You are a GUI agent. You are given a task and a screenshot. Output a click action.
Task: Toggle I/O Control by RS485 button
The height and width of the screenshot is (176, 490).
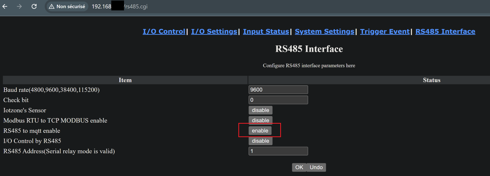click(260, 141)
